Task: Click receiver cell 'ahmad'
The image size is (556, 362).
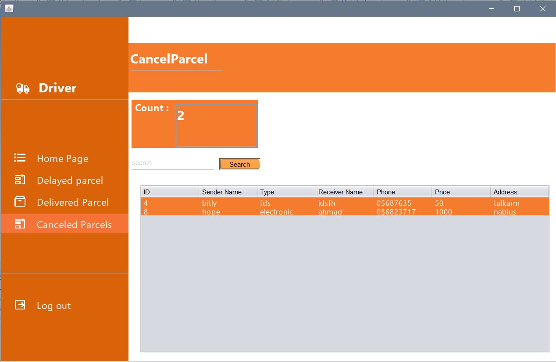Action: point(345,211)
